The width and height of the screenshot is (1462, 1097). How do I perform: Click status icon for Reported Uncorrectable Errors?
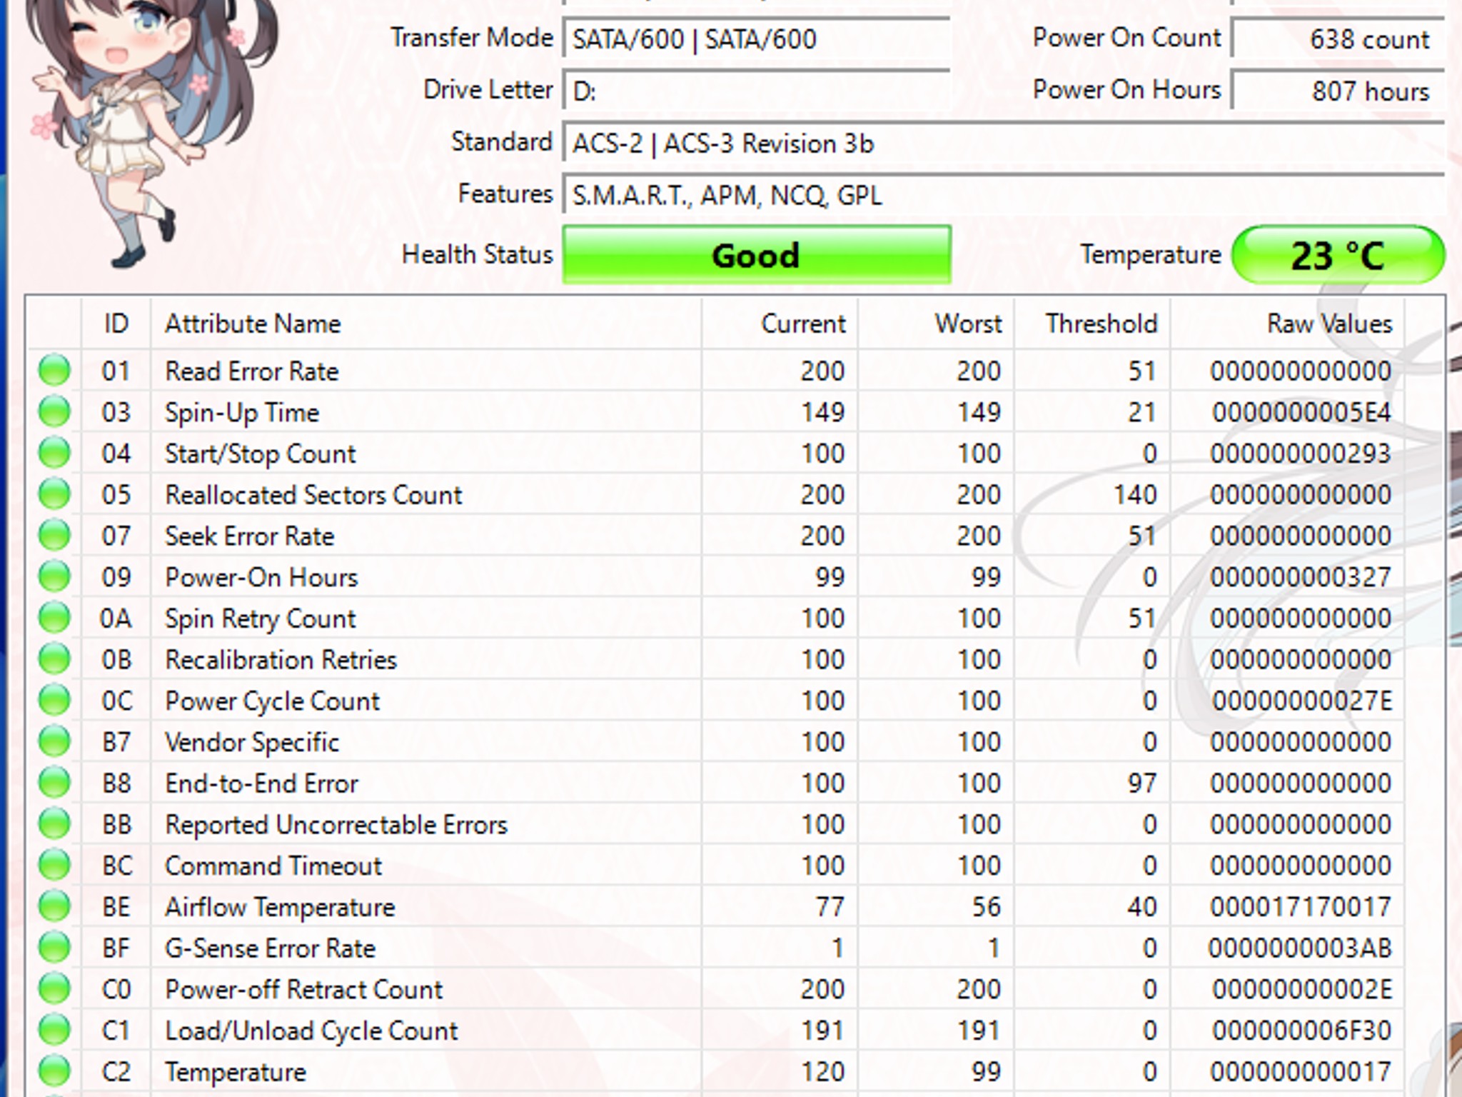(x=54, y=824)
